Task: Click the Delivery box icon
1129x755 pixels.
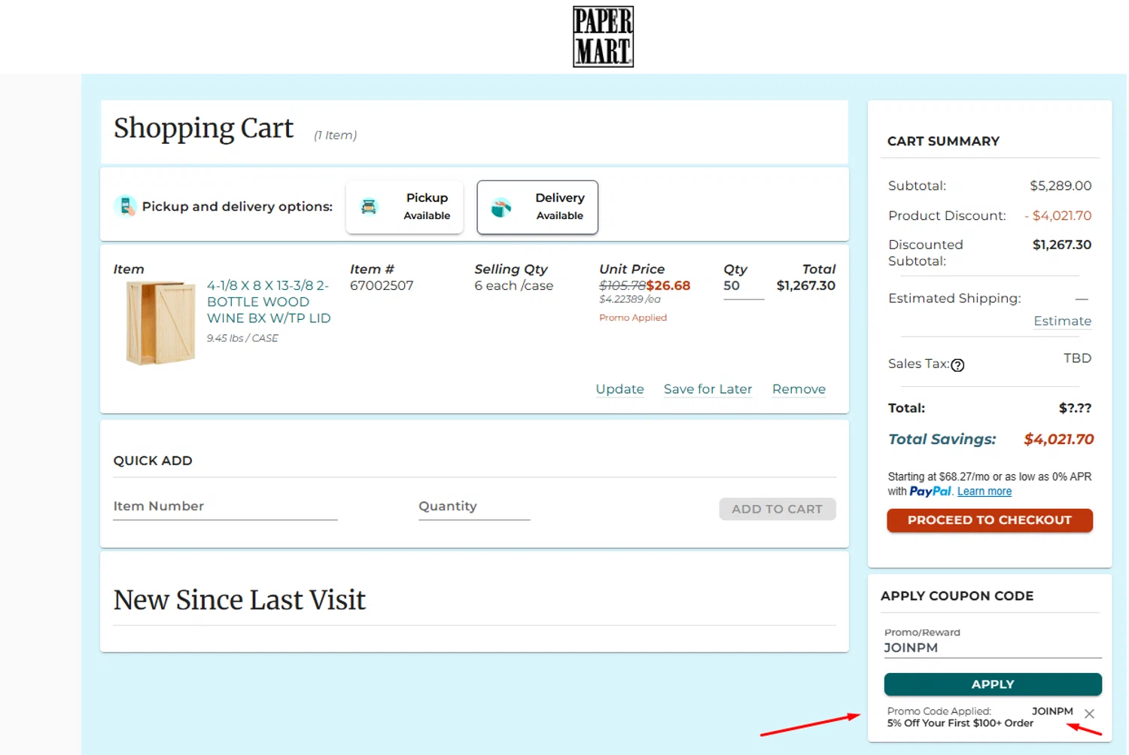Action: 501,207
